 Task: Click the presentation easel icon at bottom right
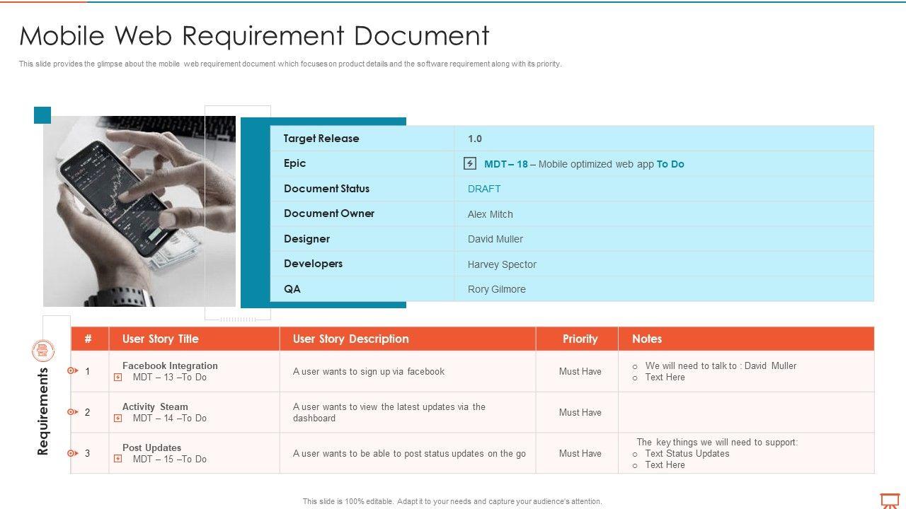pos(889,500)
